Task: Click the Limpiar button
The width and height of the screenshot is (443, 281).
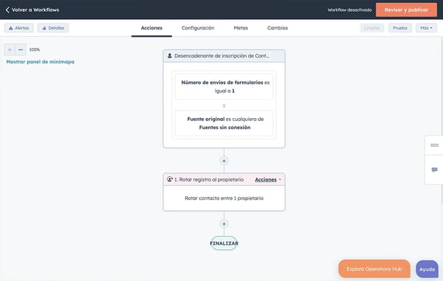Action: point(372,28)
